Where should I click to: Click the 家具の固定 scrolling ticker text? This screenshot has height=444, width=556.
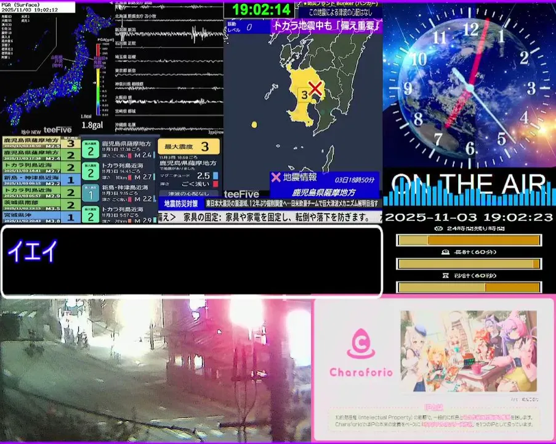276,217
